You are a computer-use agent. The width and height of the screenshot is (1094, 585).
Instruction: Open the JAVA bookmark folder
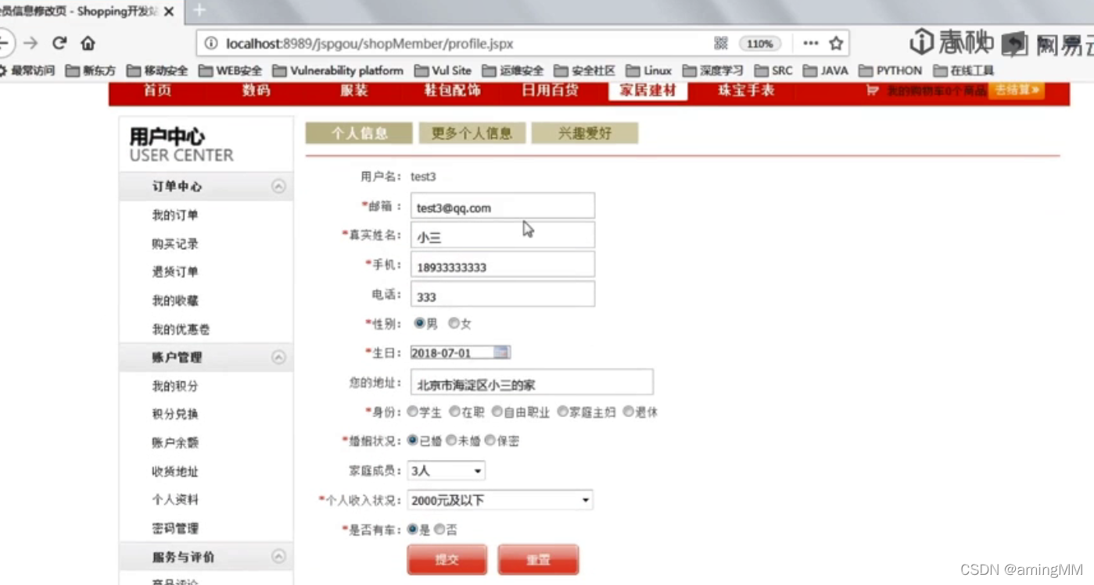click(826, 70)
